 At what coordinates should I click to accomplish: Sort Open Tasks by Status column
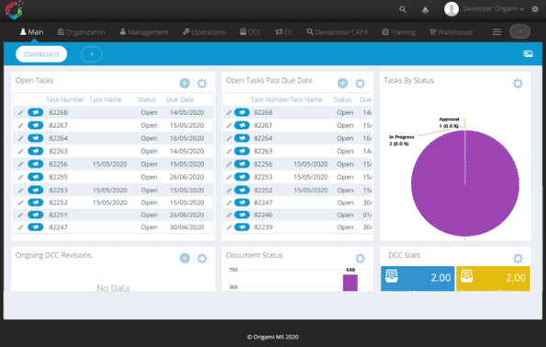click(x=147, y=100)
